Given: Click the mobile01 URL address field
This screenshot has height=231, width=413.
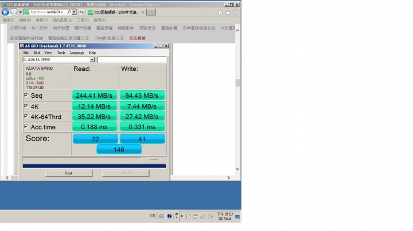Looking at the screenshot, I should [48, 12].
